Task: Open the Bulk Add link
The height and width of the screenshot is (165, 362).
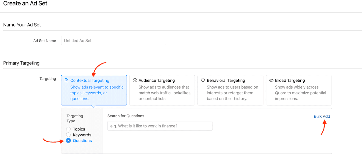Action: pyautogui.click(x=322, y=116)
